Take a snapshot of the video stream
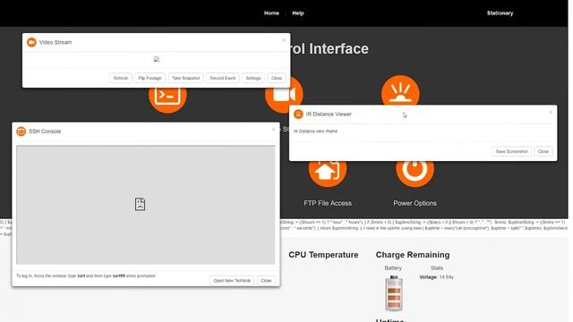This screenshot has height=322, width=573. click(x=185, y=78)
